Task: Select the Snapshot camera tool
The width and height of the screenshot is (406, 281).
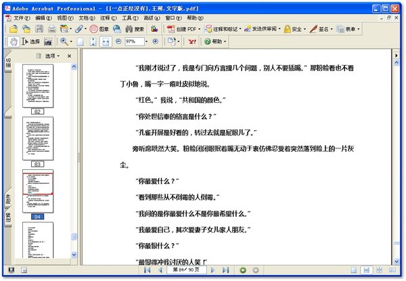Action: (48, 42)
